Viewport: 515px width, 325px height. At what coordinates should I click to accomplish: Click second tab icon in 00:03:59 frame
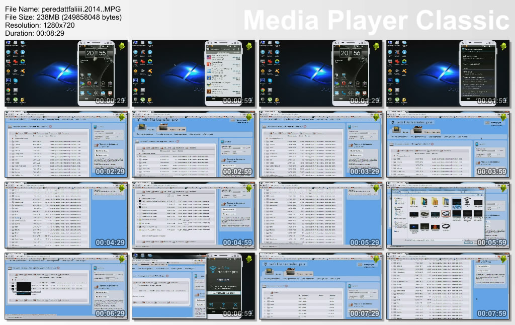[417, 130]
